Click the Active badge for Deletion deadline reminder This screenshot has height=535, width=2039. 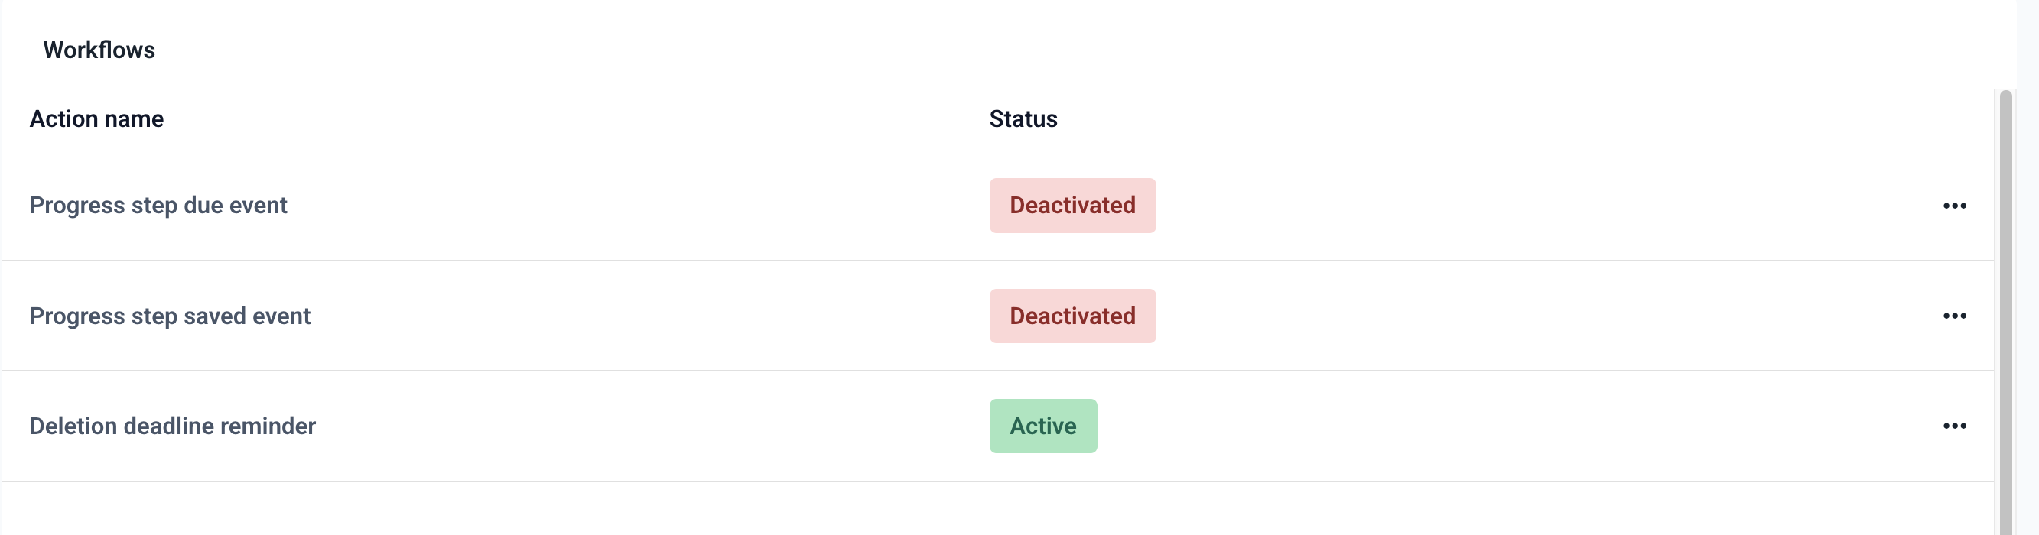point(1042,426)
